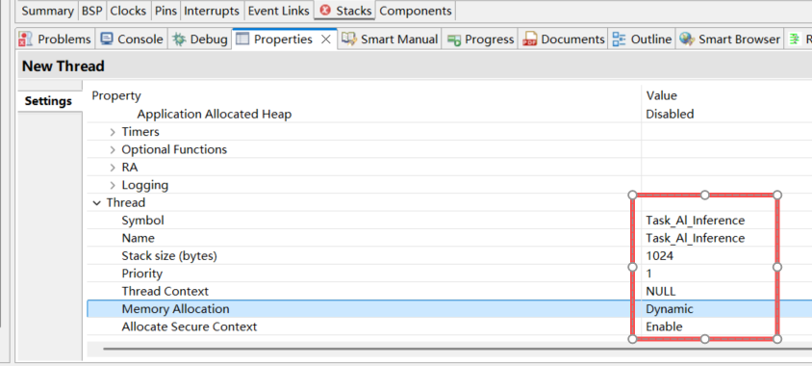Open the Documents view

tap(563, 39)
